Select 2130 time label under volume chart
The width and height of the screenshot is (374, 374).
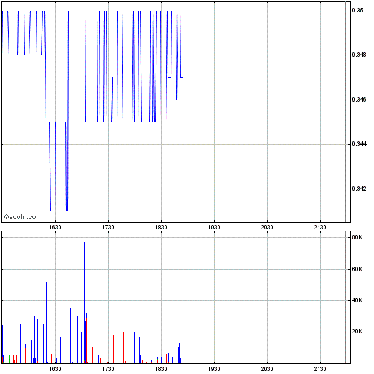pos(320,369)
